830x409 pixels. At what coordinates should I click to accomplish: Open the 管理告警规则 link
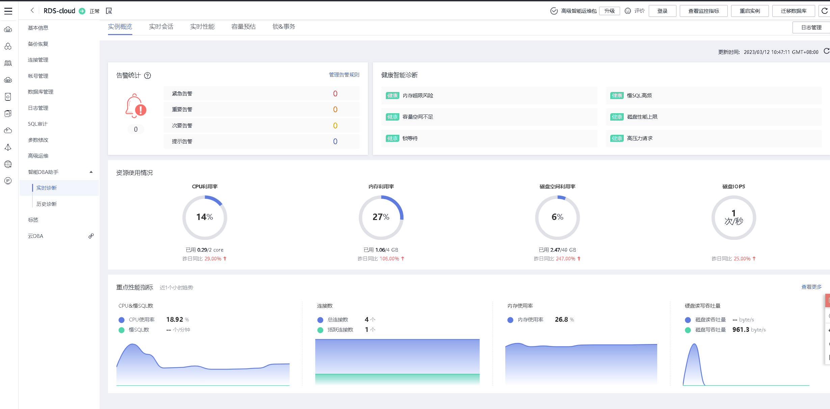point(344,75)
